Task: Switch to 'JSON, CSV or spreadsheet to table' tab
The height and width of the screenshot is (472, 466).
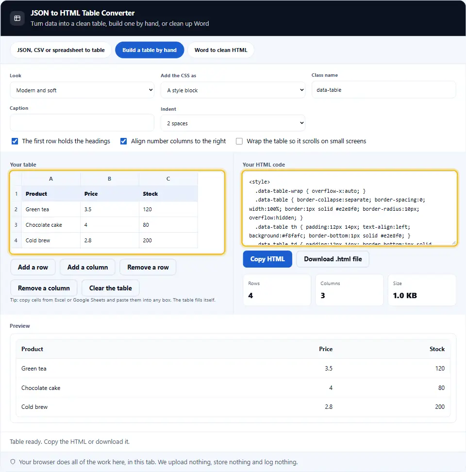Action: coord(61,50)
